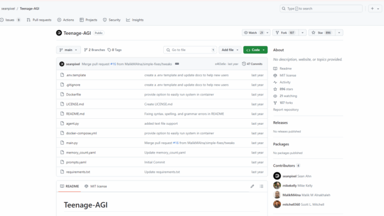Open the Actions tab
The width and height of the screenshot is (384, 216).
65,20
